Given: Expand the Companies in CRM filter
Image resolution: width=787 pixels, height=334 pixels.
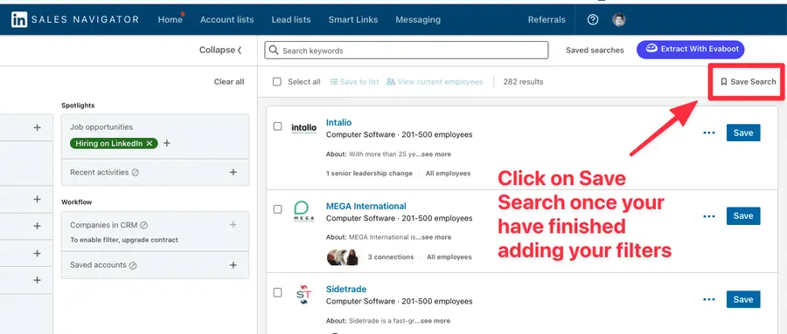Looking at the screenshot, I should click(x=233, y=225).
